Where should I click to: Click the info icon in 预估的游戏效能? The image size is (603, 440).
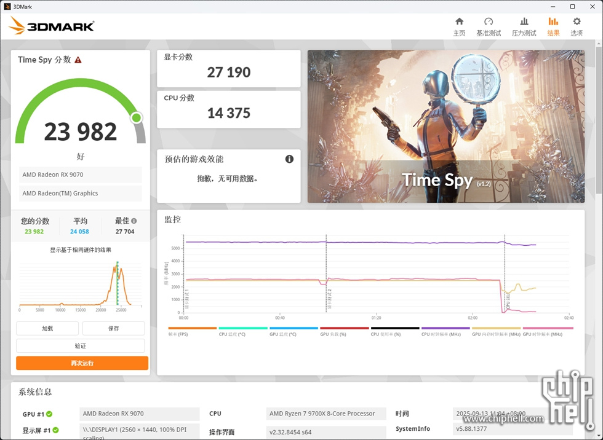point(289,159)
